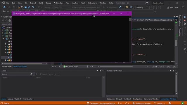The width and height of the screenshot is (187, 105).
Task: Click the Live Share button
Action: coord(173,8)
